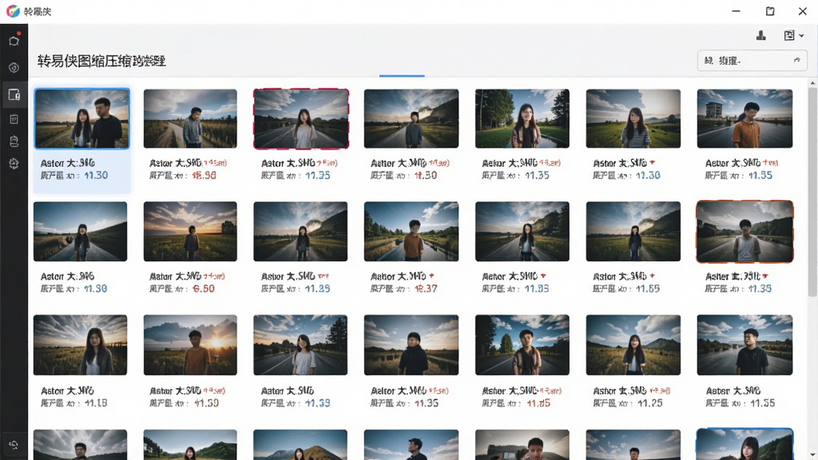This screenshot has width=818, height=460.
Task: Select the thumbnail with the red dashed border
Action: pos(301,118)
